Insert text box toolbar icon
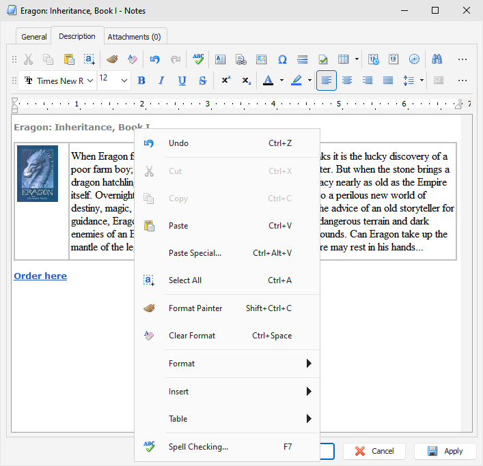This screenshot has height=466, width=483. tap(220, 59)
